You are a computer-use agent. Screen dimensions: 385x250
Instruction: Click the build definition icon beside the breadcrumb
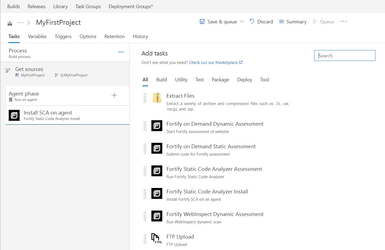[10, 23]
